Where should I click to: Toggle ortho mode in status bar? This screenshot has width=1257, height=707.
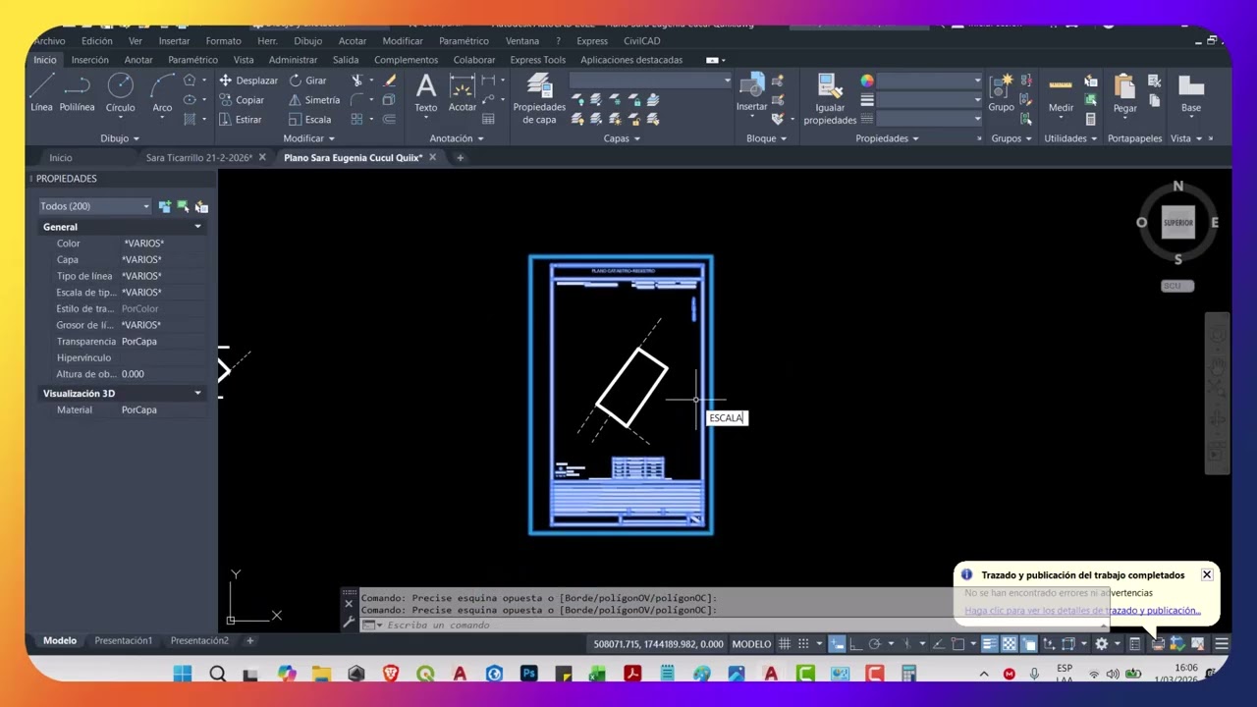[x=855, y=644]
